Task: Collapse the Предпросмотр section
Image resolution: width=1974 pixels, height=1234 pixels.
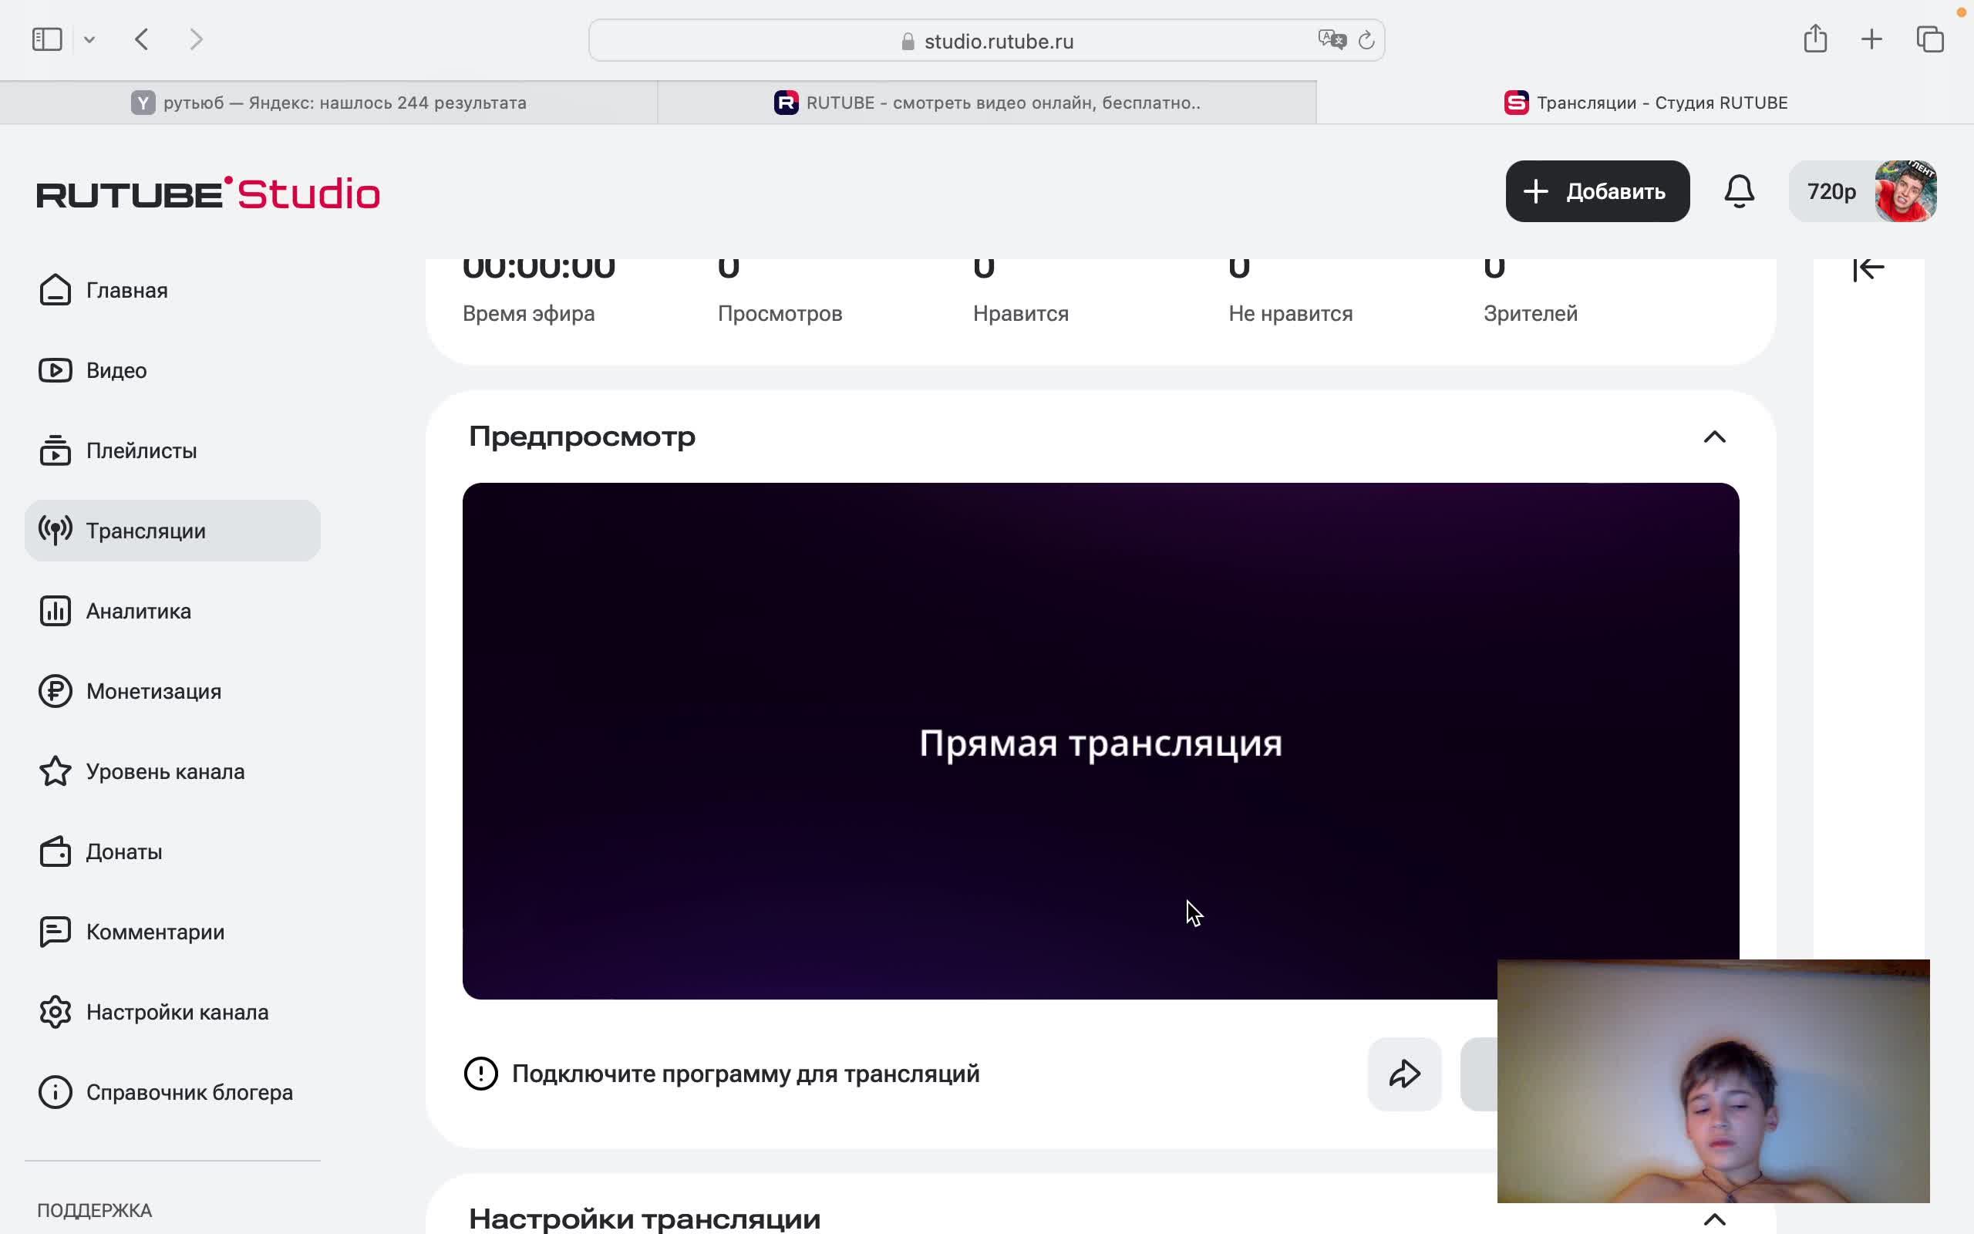Action: [x=1716, y=437]
